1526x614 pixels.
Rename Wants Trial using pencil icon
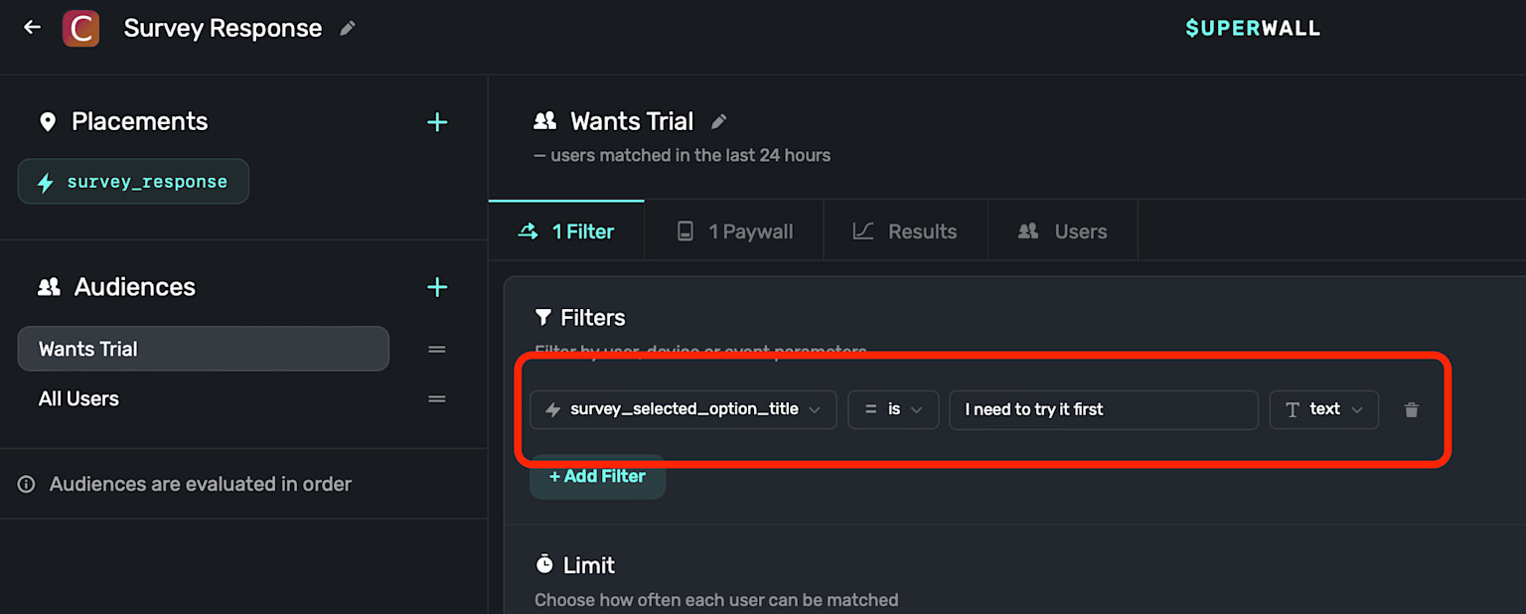click(x=718, y=122)
